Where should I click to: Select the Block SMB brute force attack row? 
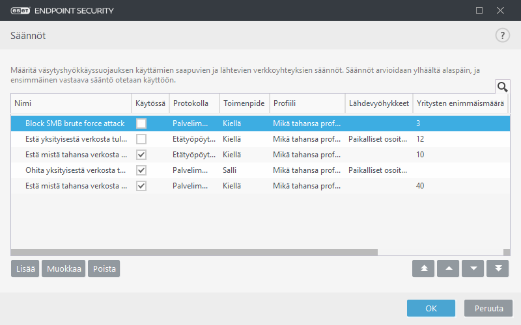pyautogui.click(x=260, y=123)
